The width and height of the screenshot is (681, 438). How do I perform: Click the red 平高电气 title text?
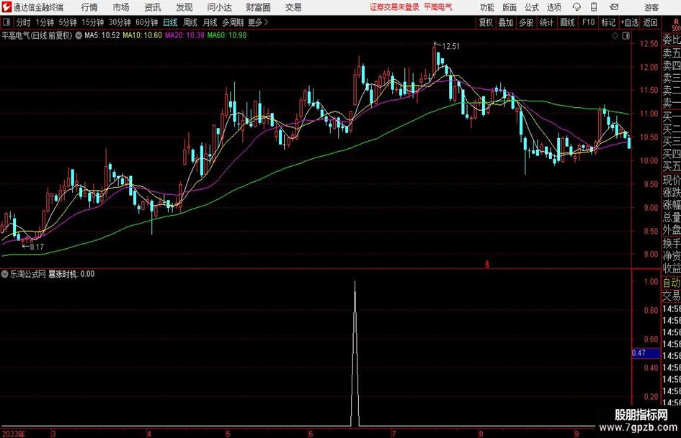tap(438, 7)
